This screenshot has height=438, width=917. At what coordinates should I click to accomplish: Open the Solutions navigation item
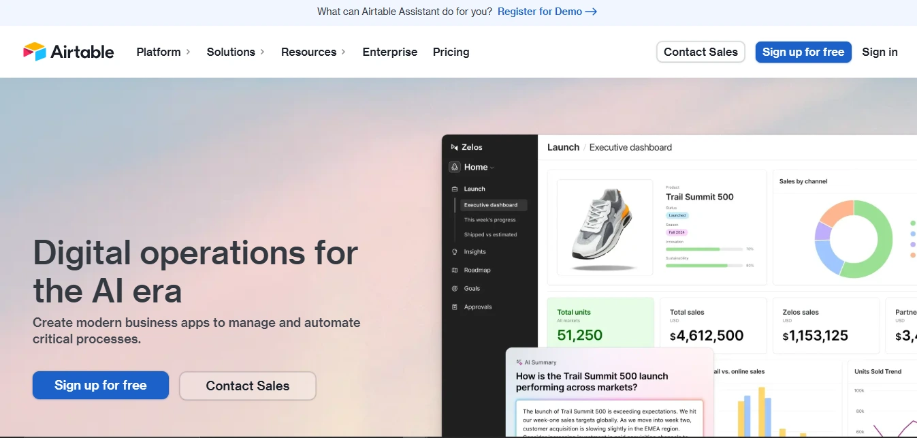231,52
